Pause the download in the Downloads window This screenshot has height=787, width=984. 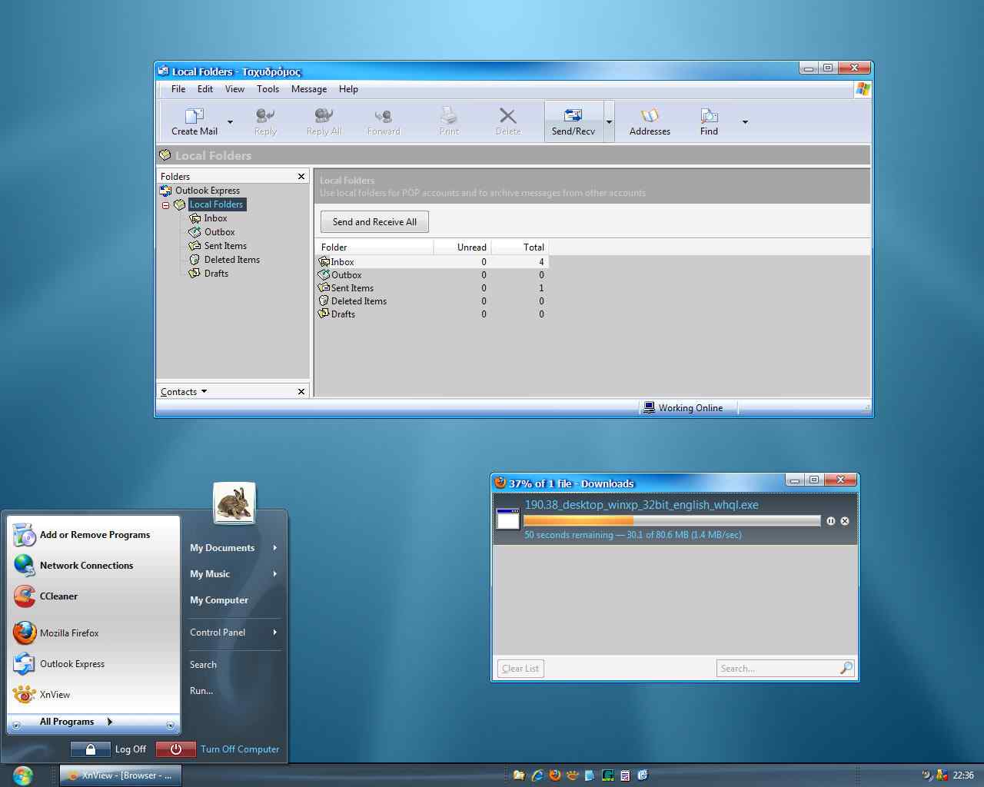(x=830, y=521)
